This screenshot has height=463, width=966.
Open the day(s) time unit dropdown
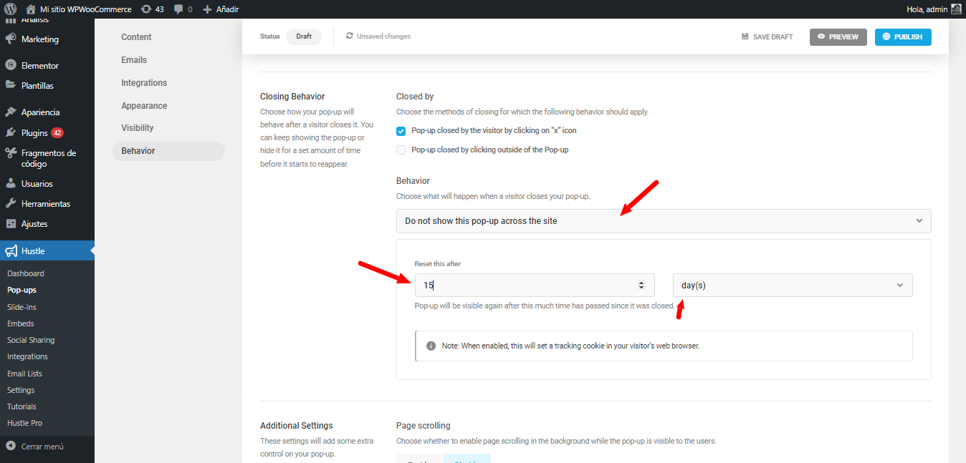(793, 285)
